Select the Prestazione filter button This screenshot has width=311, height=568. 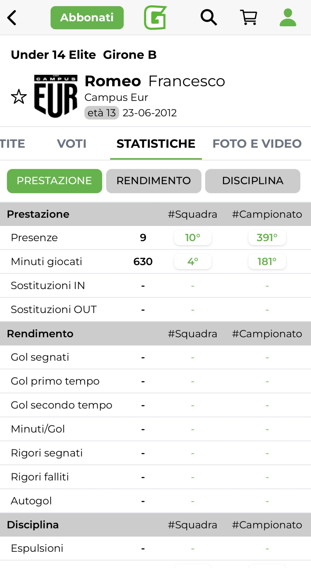coord(54,181)
